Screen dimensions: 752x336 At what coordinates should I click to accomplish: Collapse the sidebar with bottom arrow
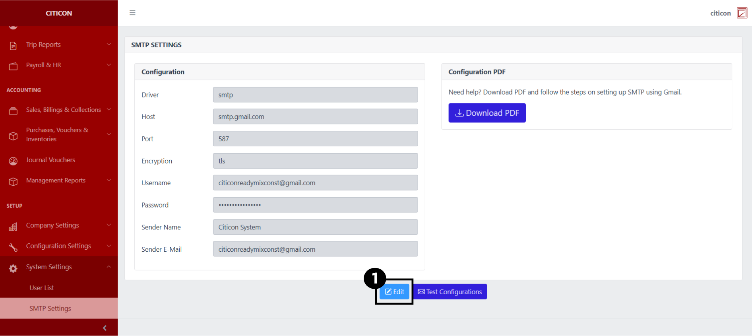pos(105,328)
